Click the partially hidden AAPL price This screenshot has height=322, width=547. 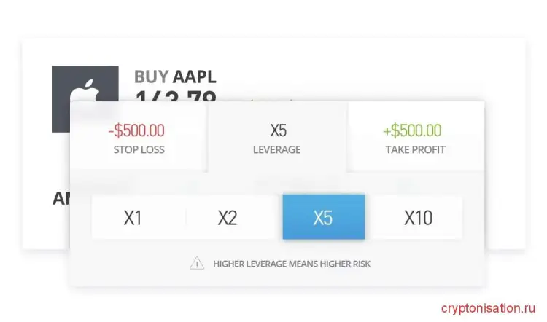(x=176, y=95)
